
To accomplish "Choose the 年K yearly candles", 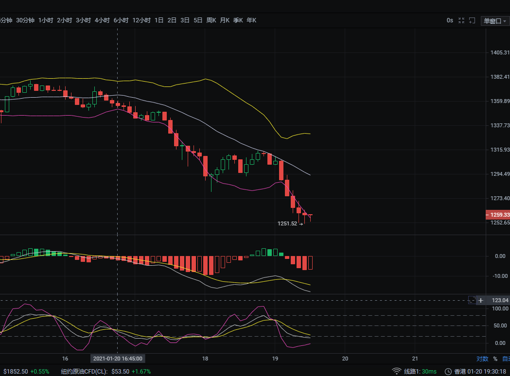I will (x=251, y=20).
